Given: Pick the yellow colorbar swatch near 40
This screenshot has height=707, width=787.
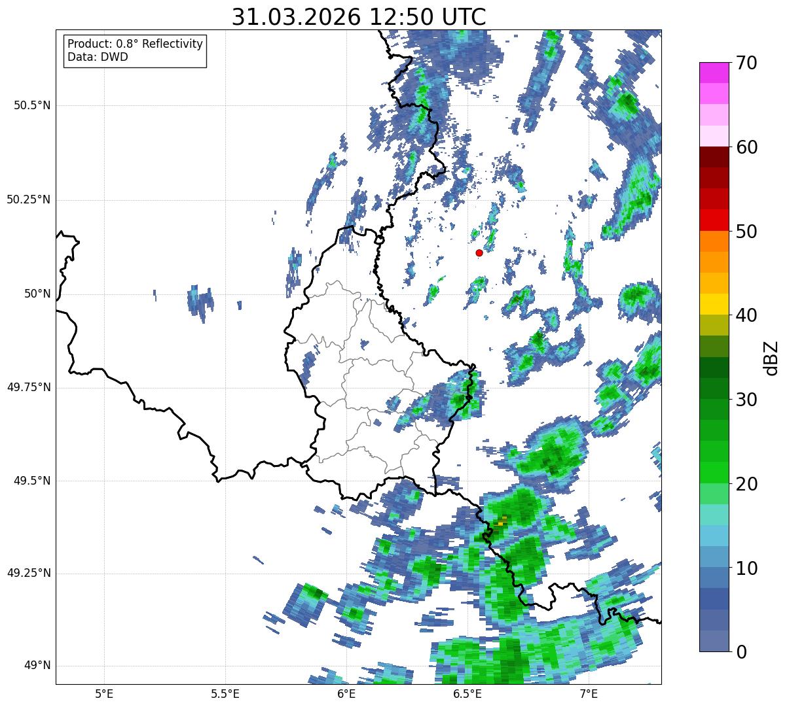Looking at the screenshot, I should 714,305.
